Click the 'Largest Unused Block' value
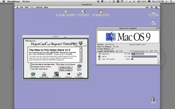 point(119,51)
